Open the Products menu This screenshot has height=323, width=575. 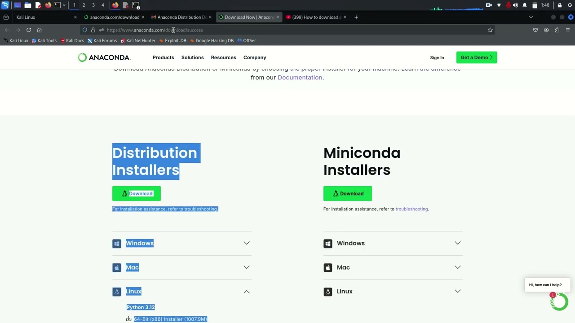click(x=163, y=57)
